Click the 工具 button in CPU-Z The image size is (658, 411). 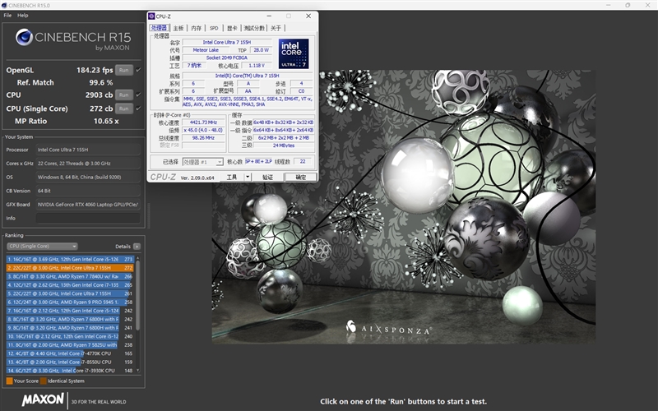pos(232,177)
